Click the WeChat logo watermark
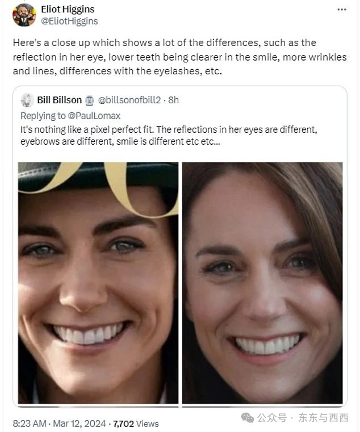Viewport: 360px width, 432px height. tap(248, 418)
